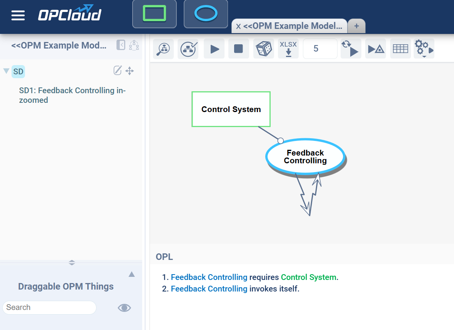The image size is (454, 330).
Task: Select the blue process ellipse tool
Action: (206, 14)
